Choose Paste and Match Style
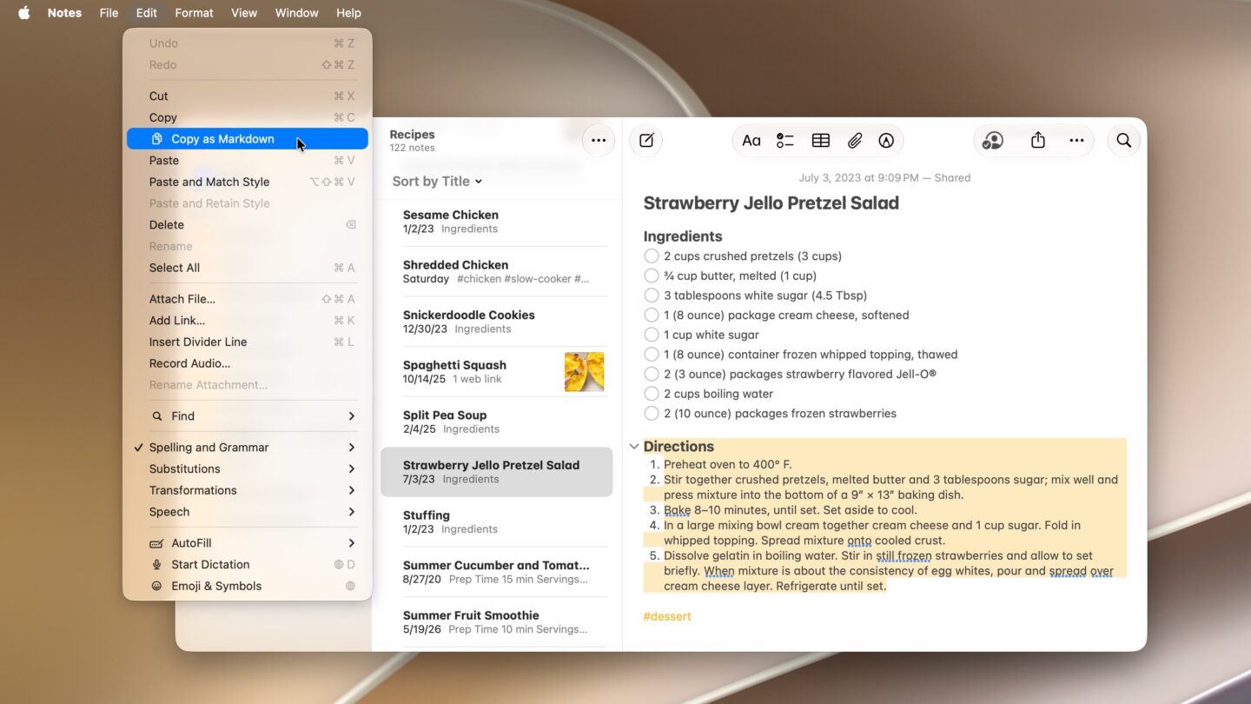The image size is (1251, 704). [x=248, y=182]
